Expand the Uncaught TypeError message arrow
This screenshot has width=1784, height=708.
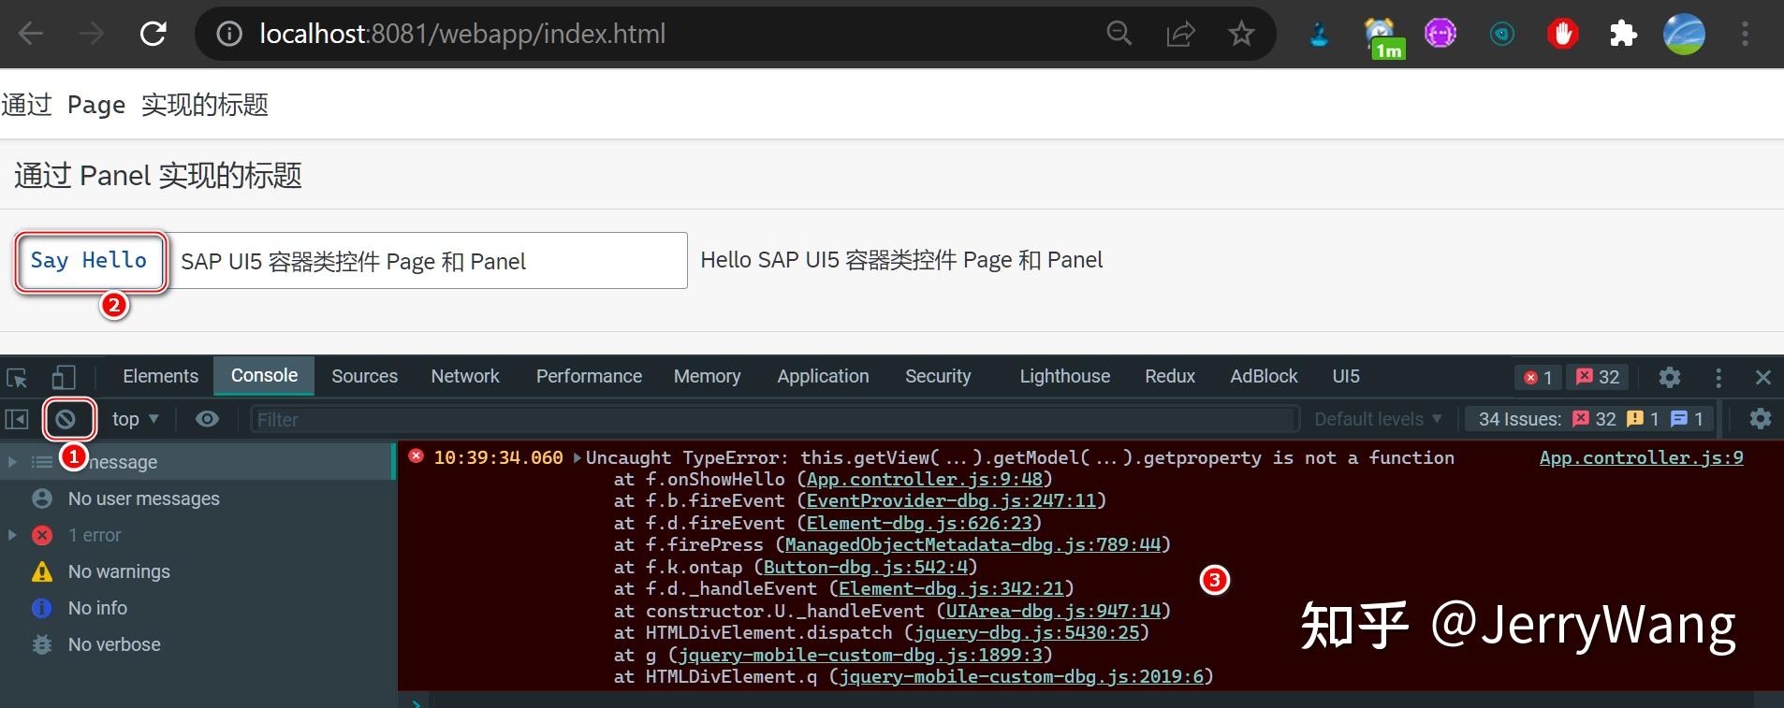point(577,458)
